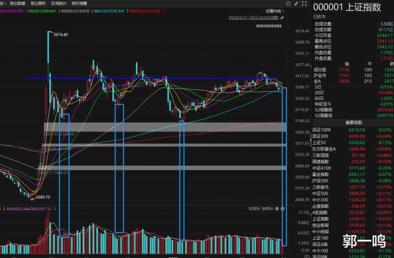Click 加指标 to add an indicator
This screenshot has height=258, width=394.
[254, 209]
